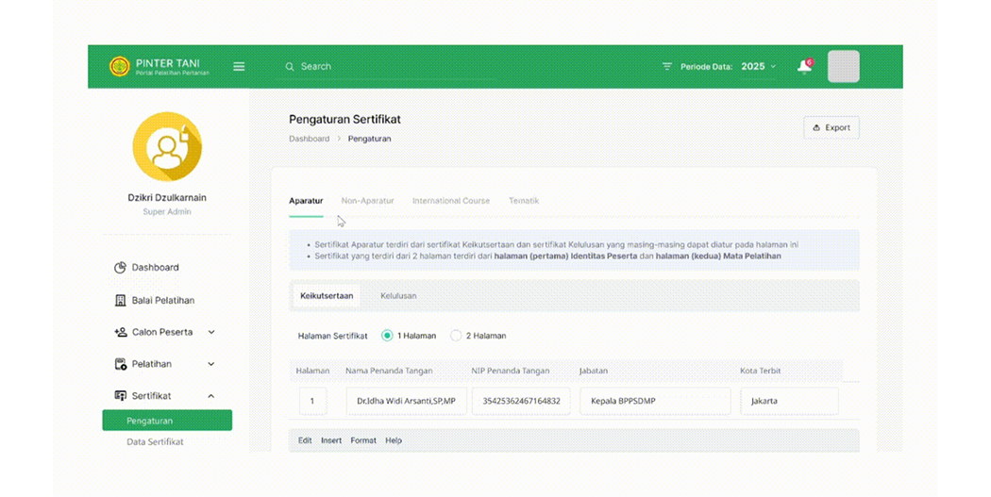Screen dimensions: 991x497
Task: Edit the Jabatan field Kepala BPPSDMP
Action: click(655, 401)
